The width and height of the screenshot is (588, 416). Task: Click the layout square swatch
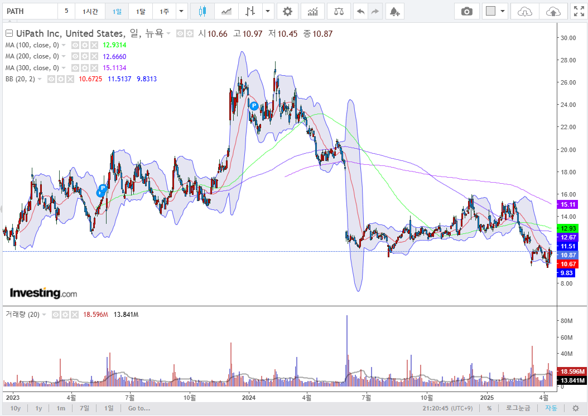click(490, 11)
